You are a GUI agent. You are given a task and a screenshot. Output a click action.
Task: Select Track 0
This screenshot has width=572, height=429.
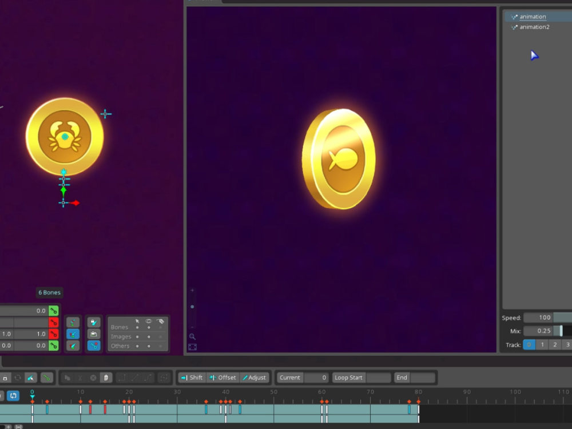(529, 345)
